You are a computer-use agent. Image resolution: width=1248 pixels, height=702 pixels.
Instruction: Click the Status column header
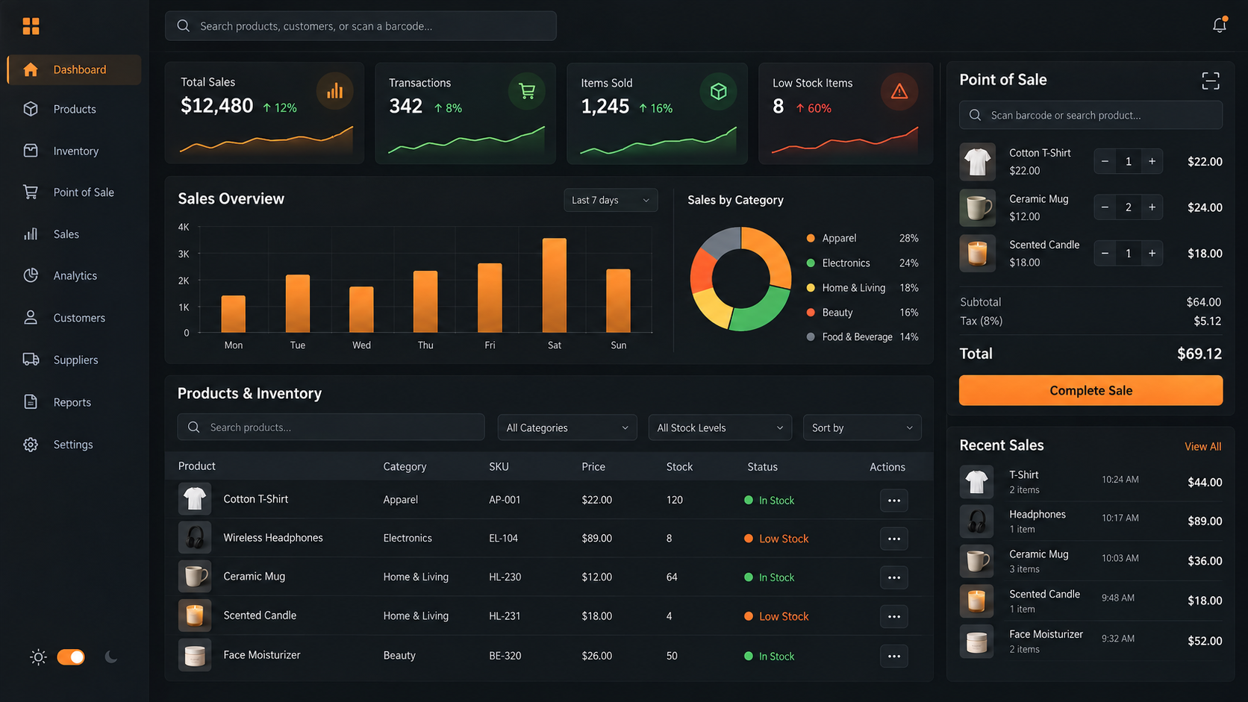[x=762, y=467]
